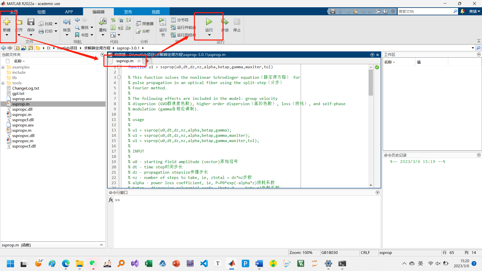Click the Go To (转至) icon
482x271 pixels.
pos(67,22)
